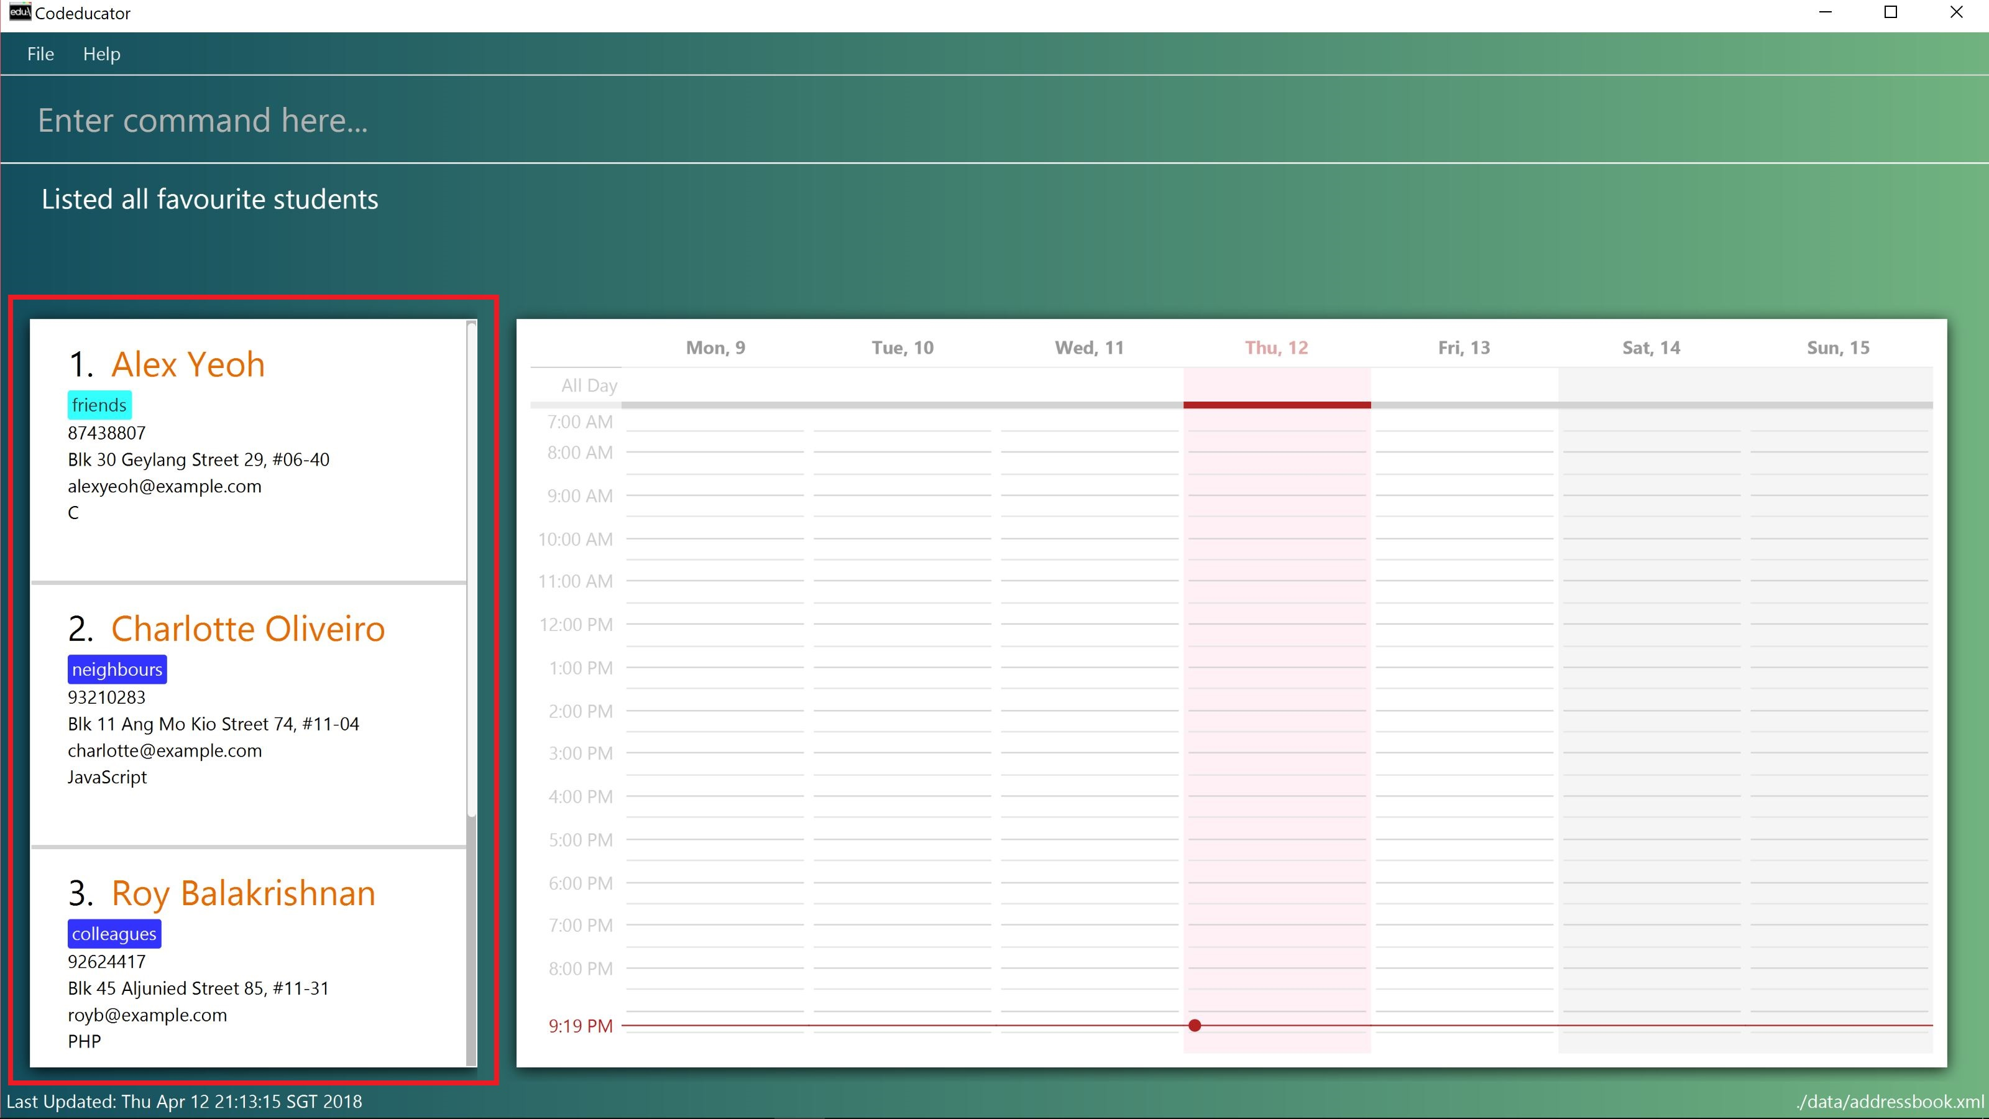Click the 'Tue, 10' calendar column header
This screenshot has width=1989, height=1119.
coord(903,348)
